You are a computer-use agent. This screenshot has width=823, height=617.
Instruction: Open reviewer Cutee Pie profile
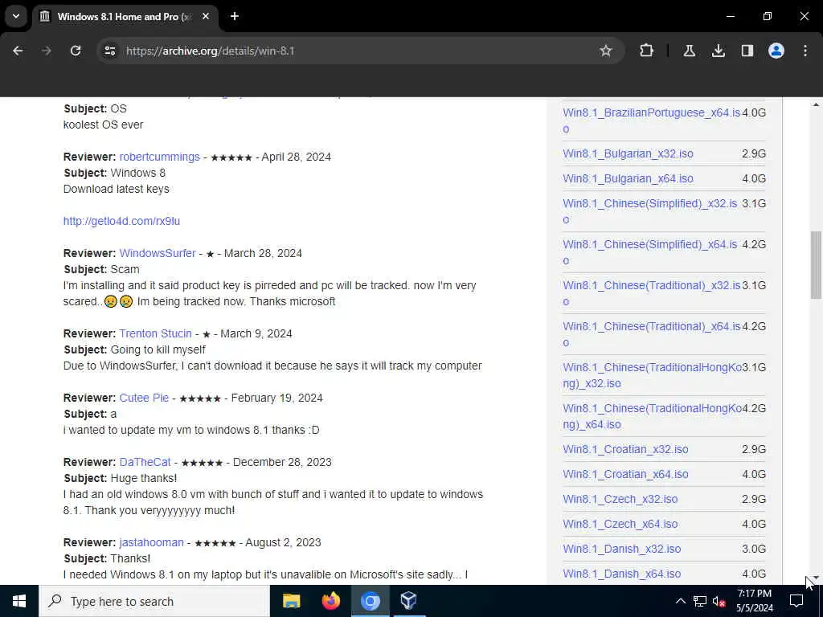point(144,398)
